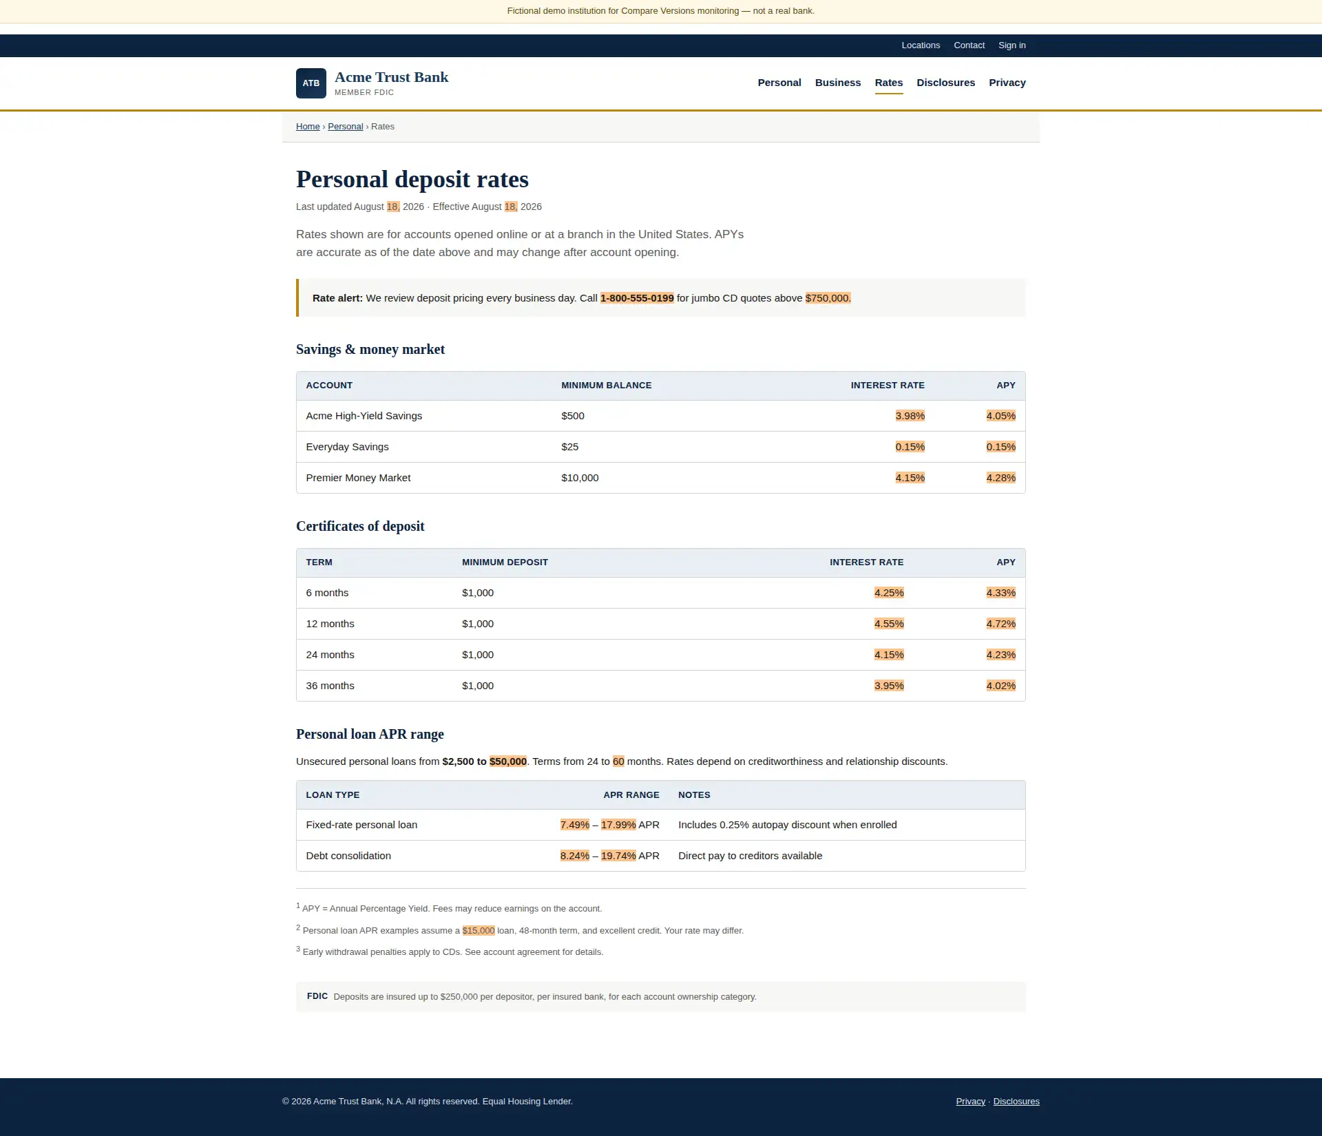Image resolution: width=1322 pixels, height=1136 pixels.
Task: Click the ATB logo icon
Action: 311,83
